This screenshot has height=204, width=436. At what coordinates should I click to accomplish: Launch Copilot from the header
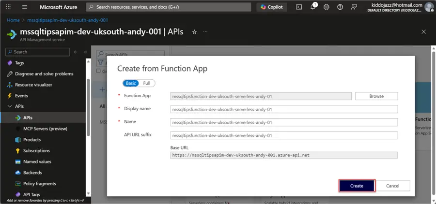click(272, 7)
